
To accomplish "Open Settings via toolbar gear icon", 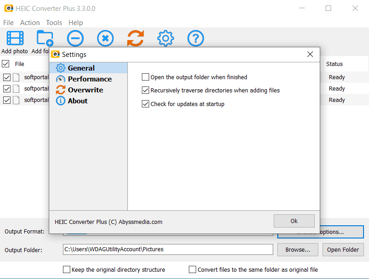I will click(x=166, y=38).
